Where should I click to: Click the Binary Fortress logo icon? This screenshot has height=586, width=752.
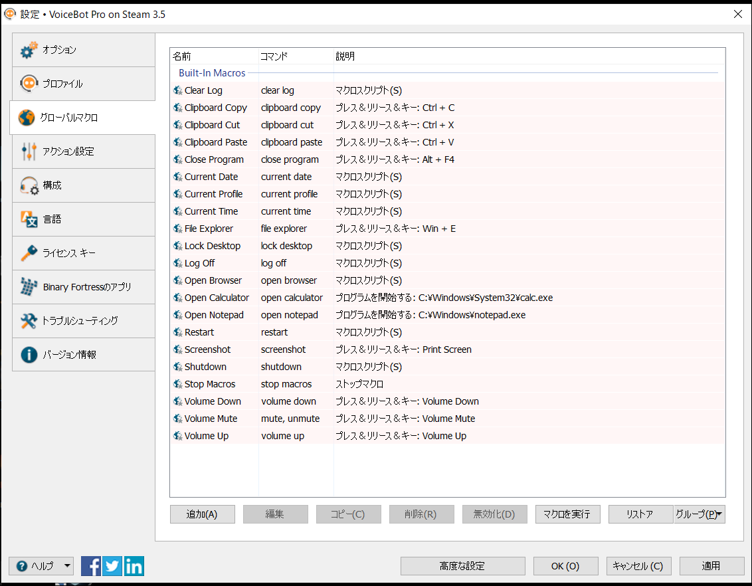[x=29, y=287]
